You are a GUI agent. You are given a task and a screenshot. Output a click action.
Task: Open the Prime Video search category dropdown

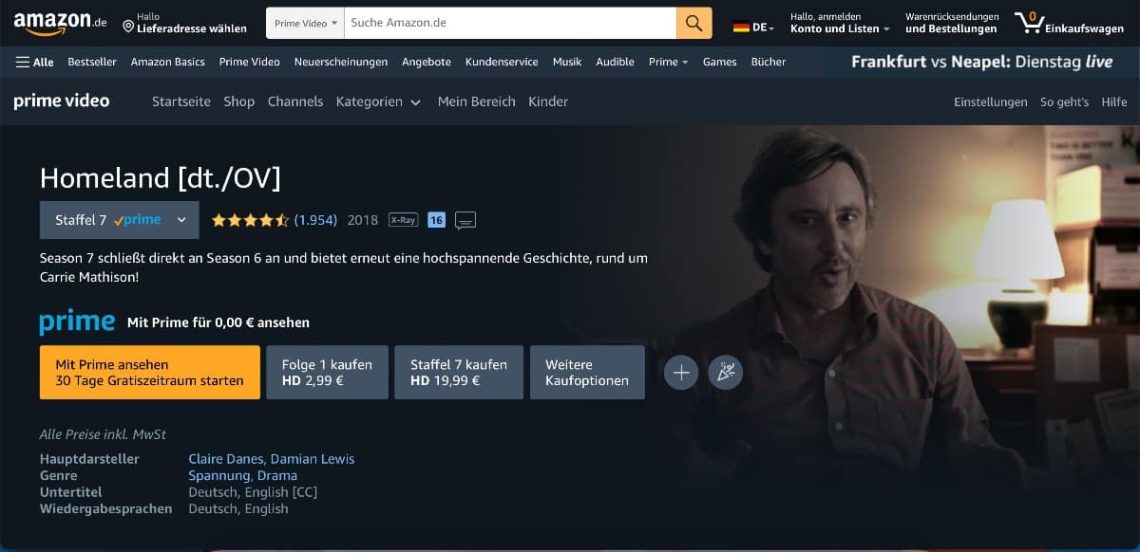click(304, 23)
